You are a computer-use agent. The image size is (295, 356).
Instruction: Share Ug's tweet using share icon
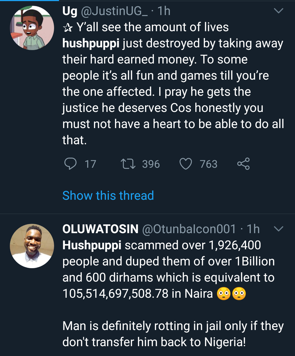pyautogui.click(x=243, y=164)
